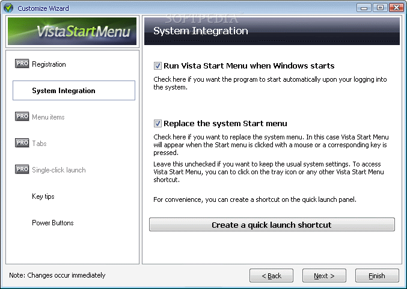Toggle Run Vista Start Menu when Windows starts
The width and height of the screenshot is (407, 289).
(158, 65)
